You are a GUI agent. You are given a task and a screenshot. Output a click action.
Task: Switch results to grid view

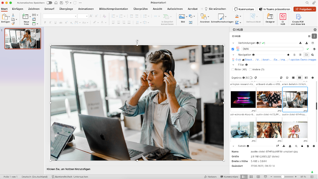(299, 78)
